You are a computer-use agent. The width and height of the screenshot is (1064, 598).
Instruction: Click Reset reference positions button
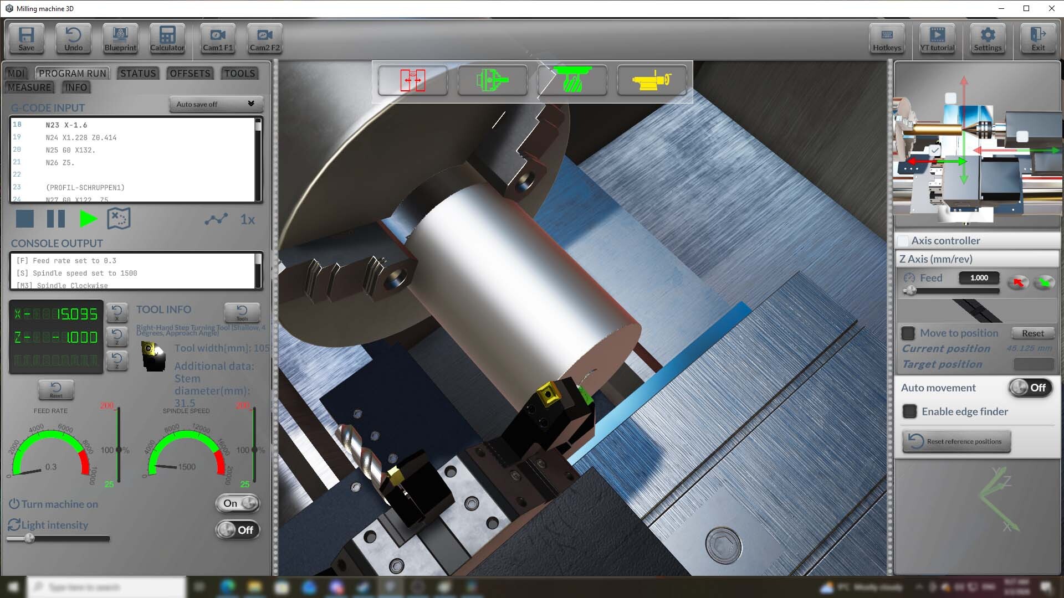coord(956,441)
